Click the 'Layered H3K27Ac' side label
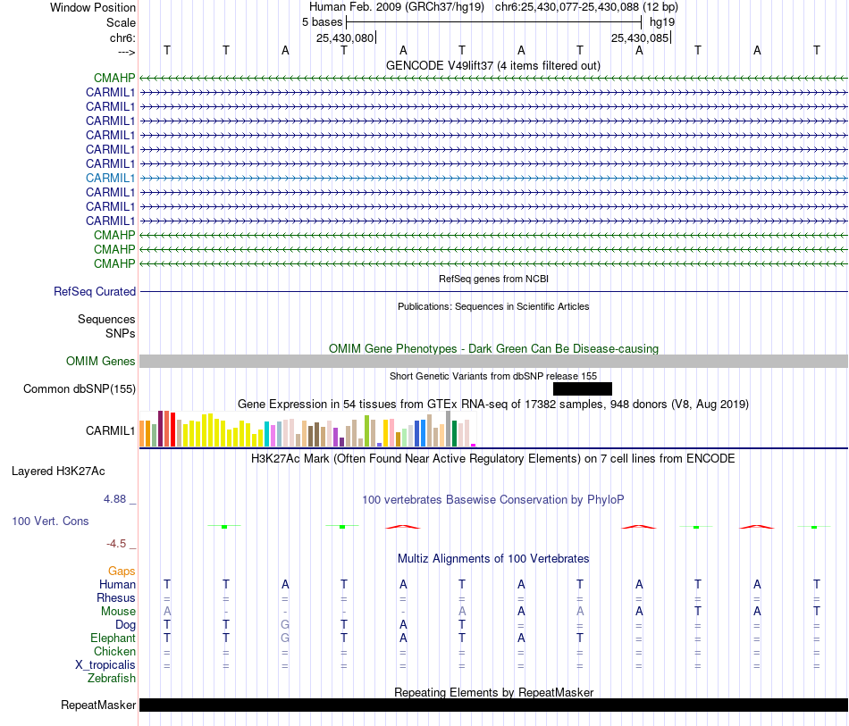 58,471
